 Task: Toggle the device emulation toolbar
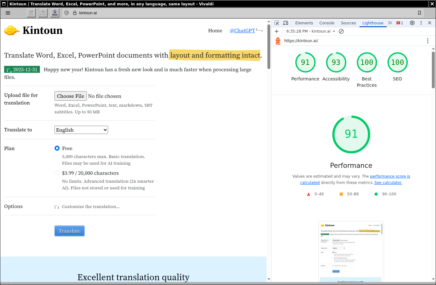[x=285, y=22]
